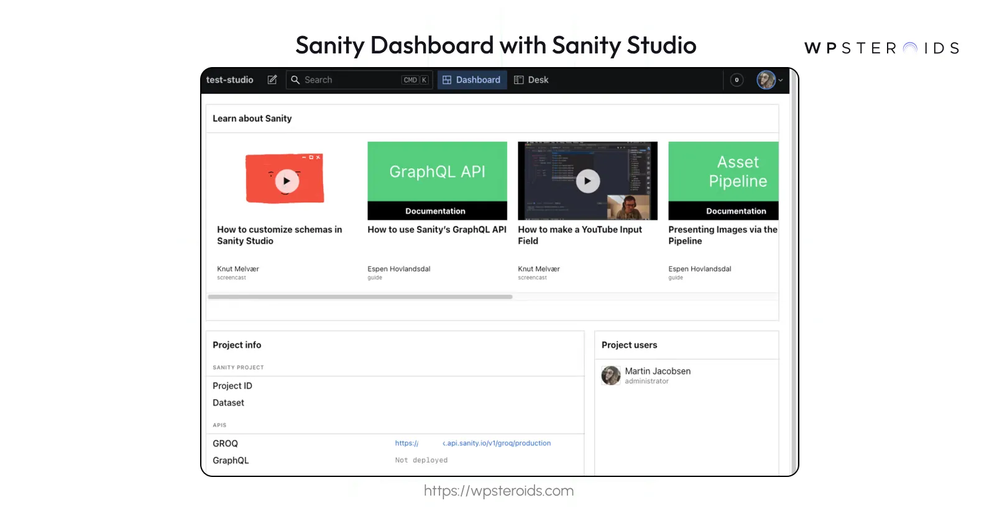
Task: Open the https://wpsteroids.com link
Action: point(499,491)
